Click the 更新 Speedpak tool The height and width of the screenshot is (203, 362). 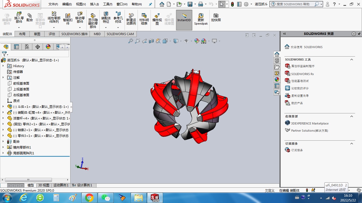coord(201,19)
